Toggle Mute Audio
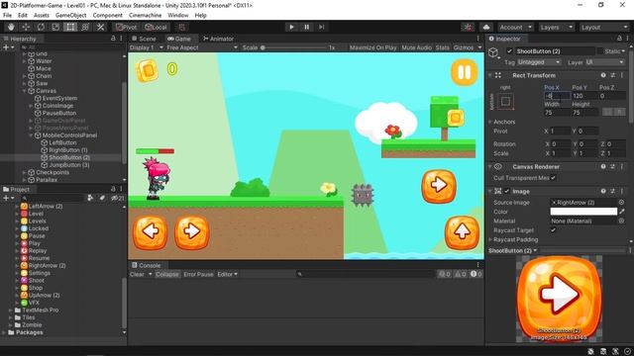The width and height of the screenshot is (634, 356). tap(416, 47)
